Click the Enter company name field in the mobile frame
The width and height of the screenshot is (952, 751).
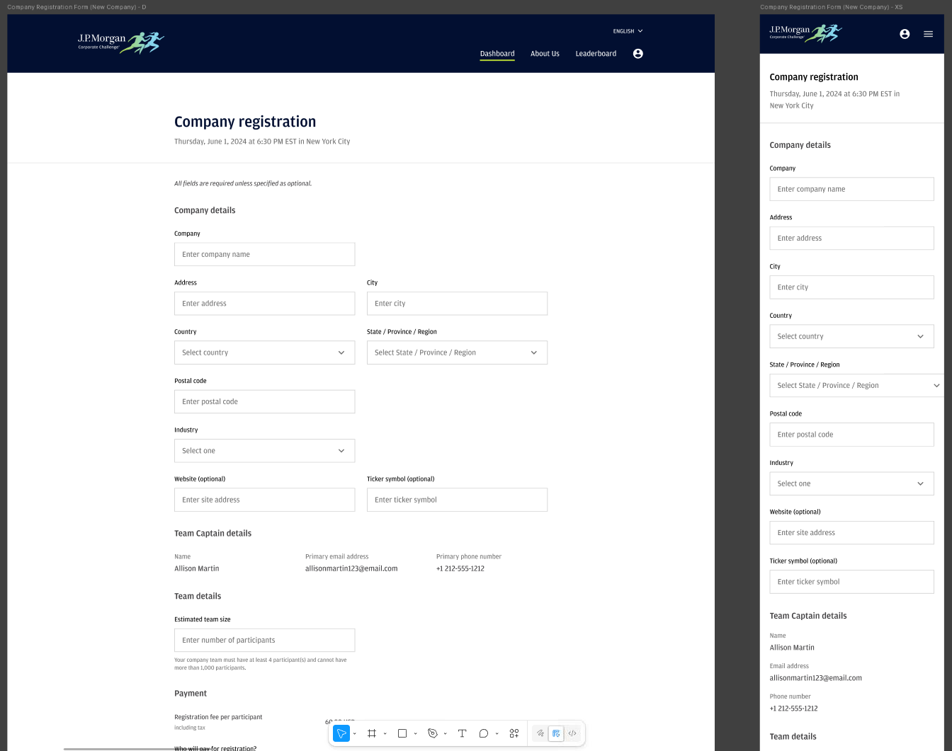(x=851, y=189)
